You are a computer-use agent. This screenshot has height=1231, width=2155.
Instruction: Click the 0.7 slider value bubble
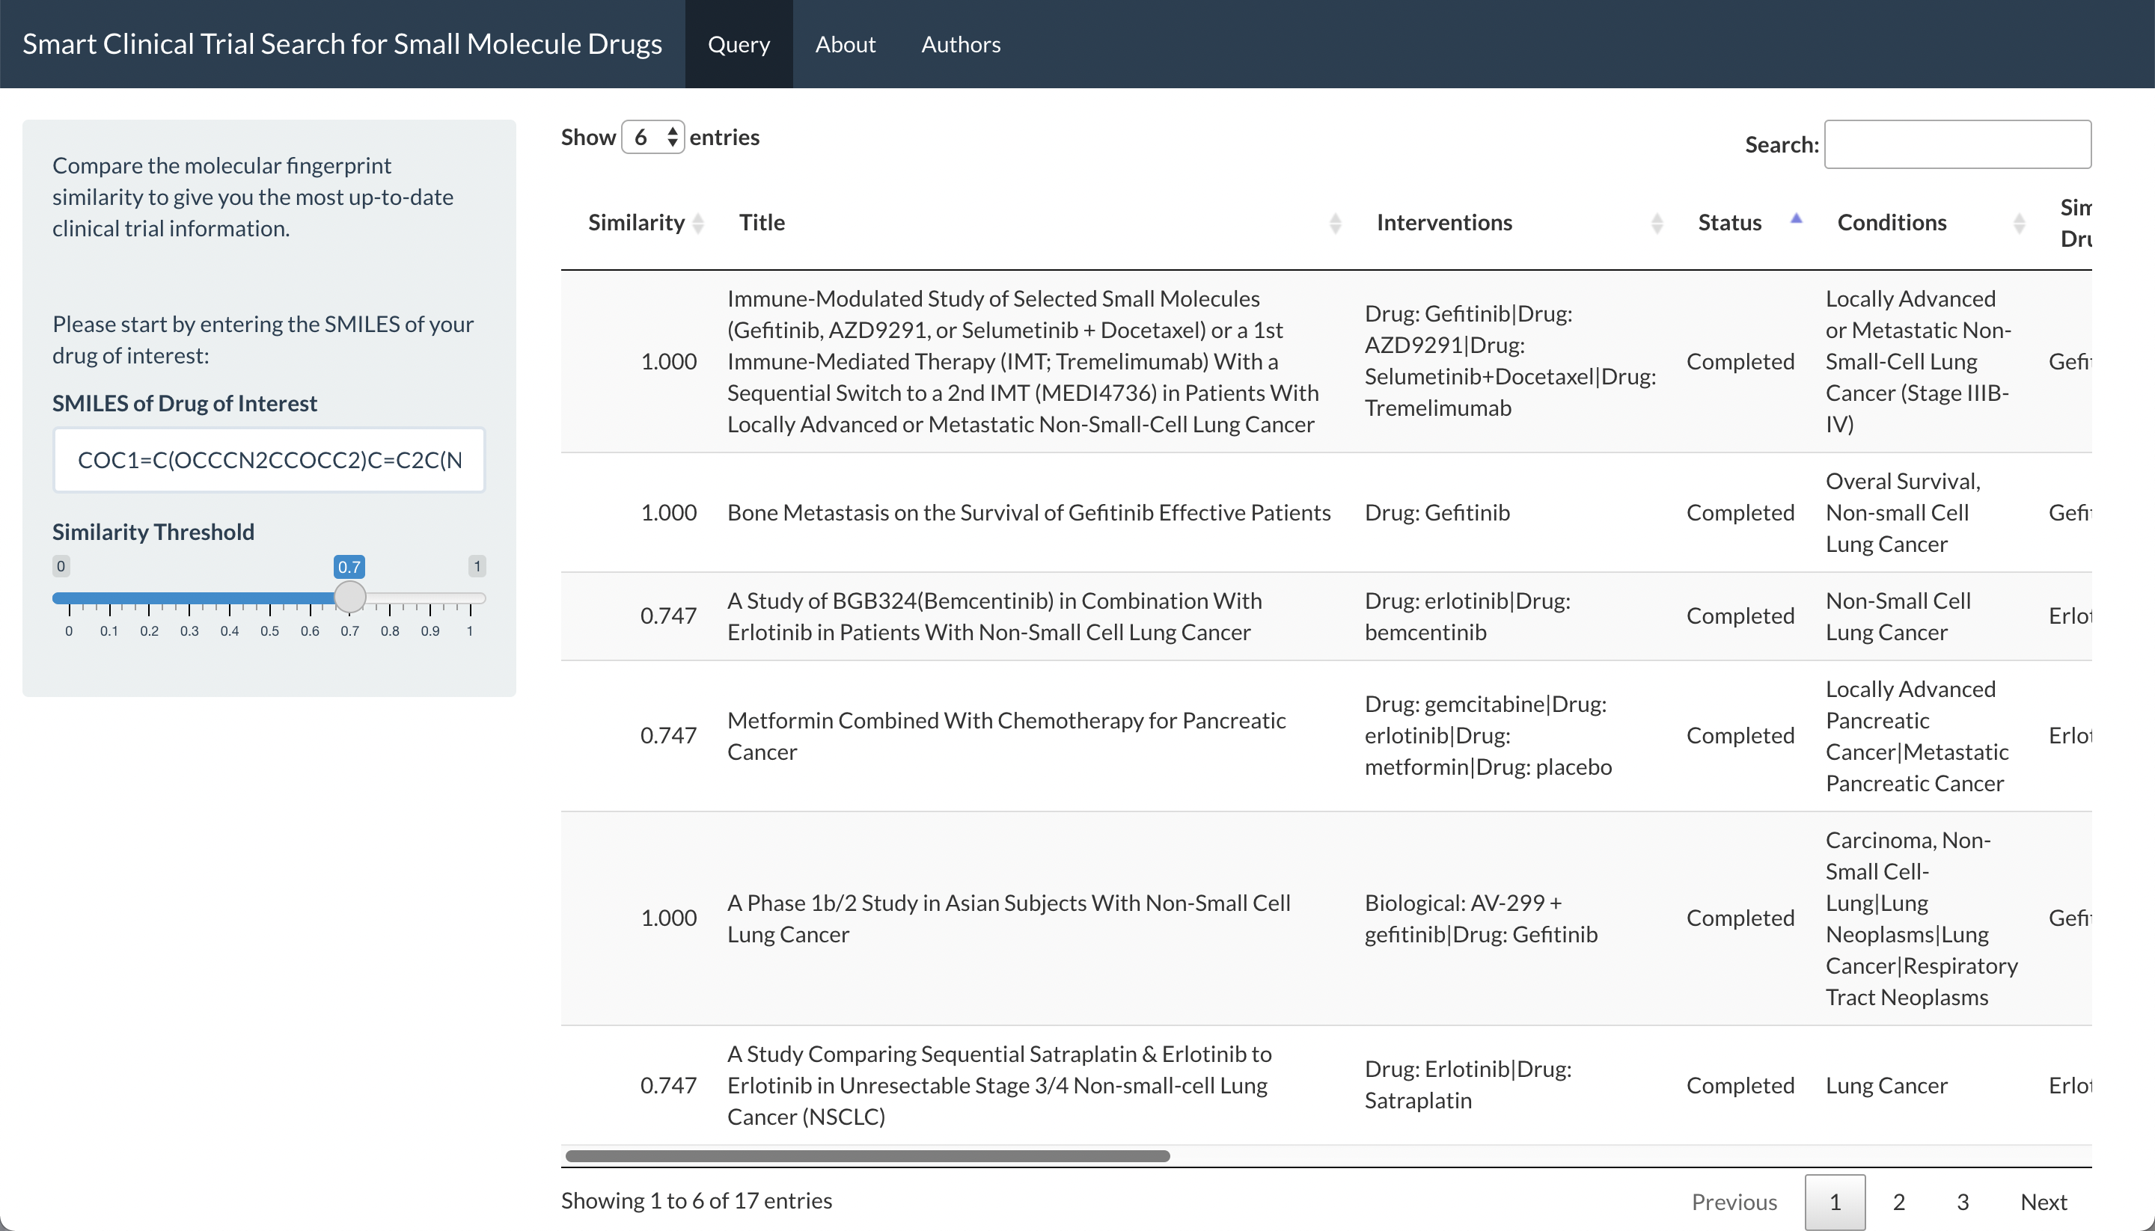(x=349, y=566)
